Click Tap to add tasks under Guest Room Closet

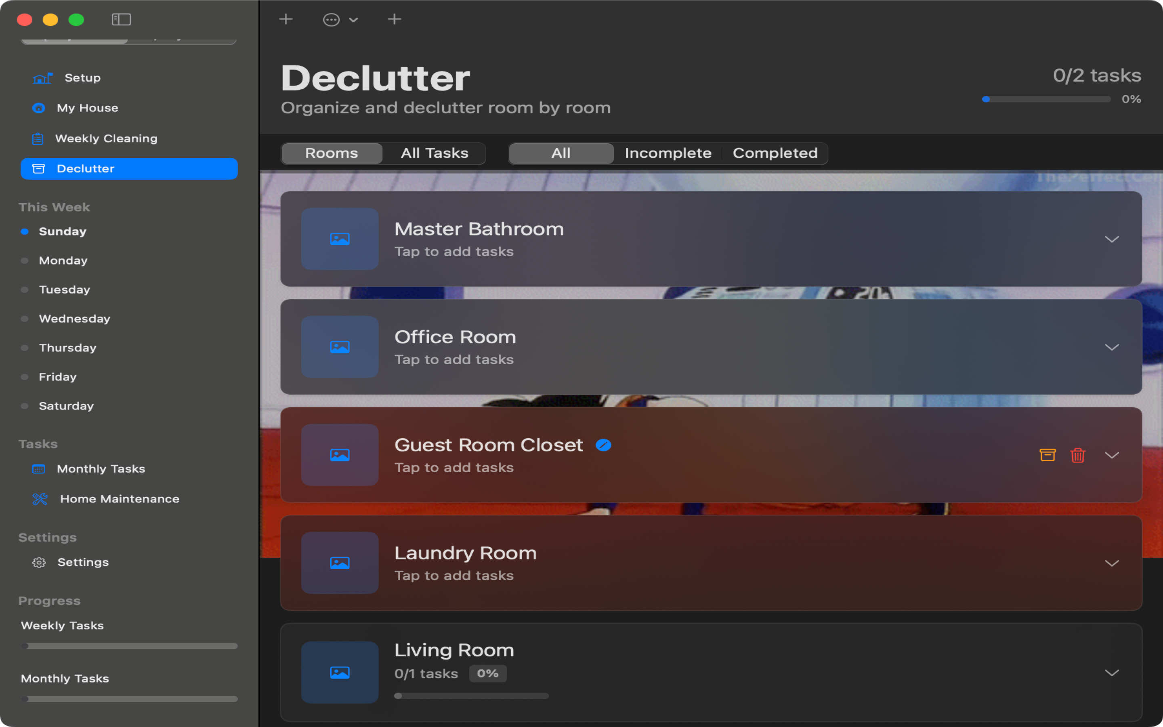coord(454,468)
